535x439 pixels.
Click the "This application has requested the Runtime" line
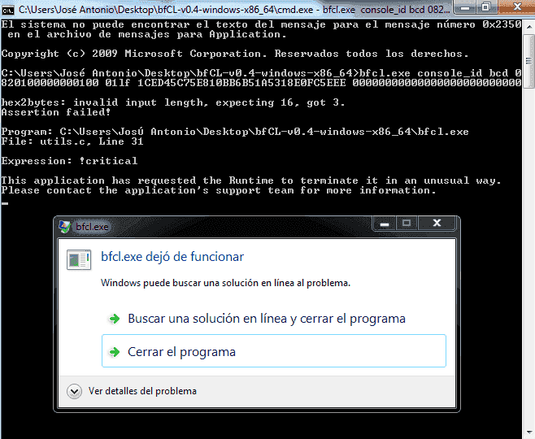pos(250,180)
